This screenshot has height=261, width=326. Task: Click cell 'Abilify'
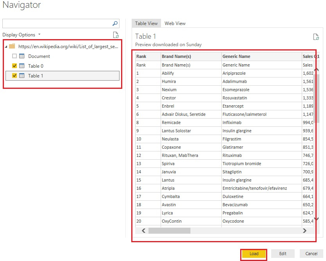191,73
